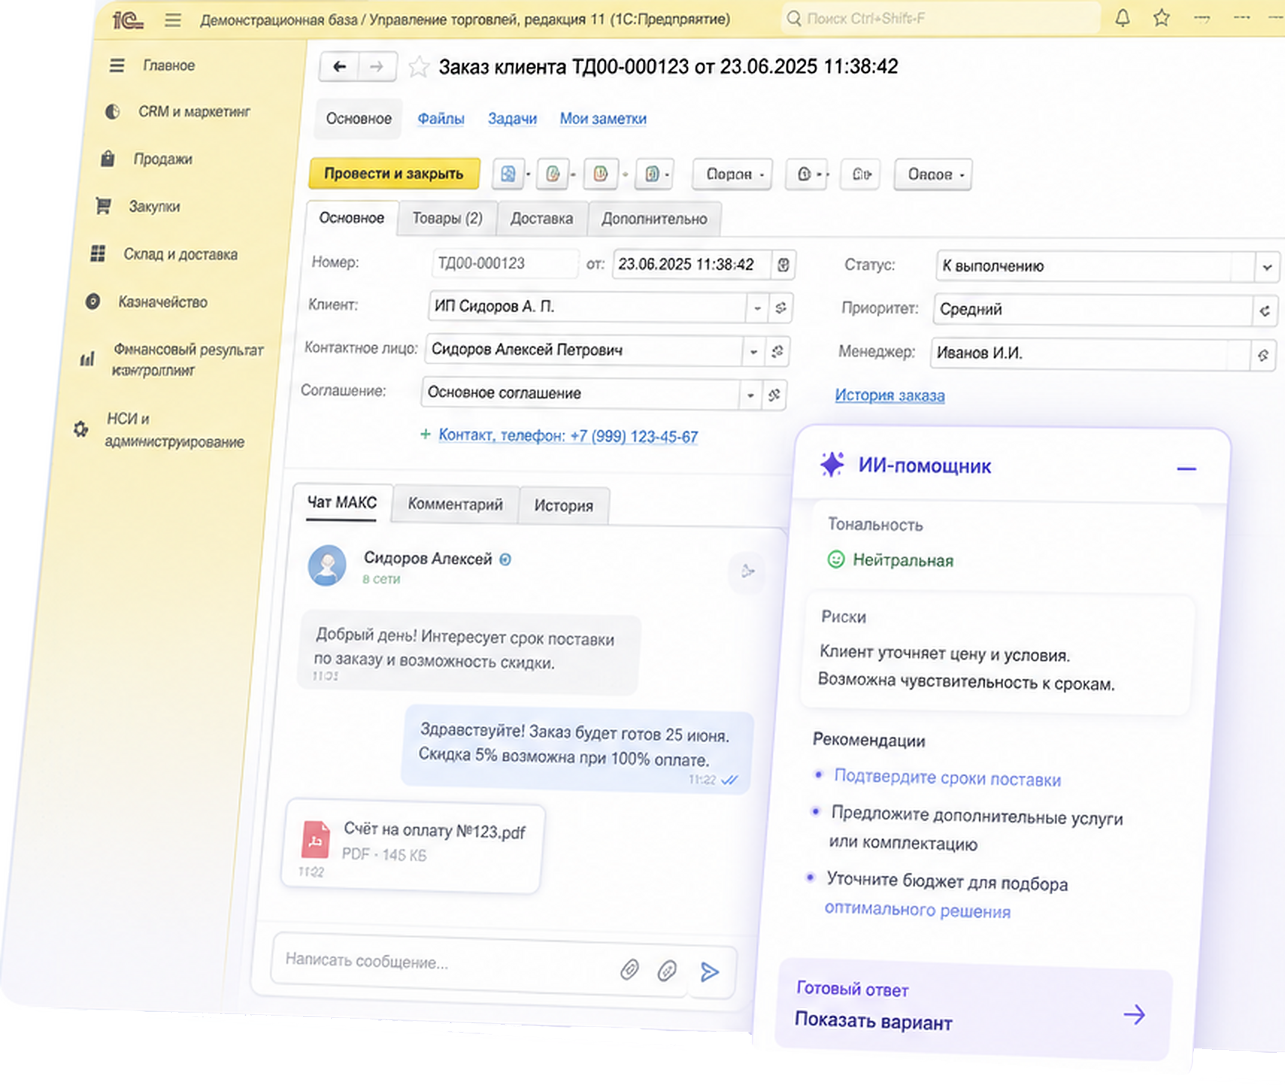Open the Счёт на оплату №123.pdf attachment

tap(413, 847)
